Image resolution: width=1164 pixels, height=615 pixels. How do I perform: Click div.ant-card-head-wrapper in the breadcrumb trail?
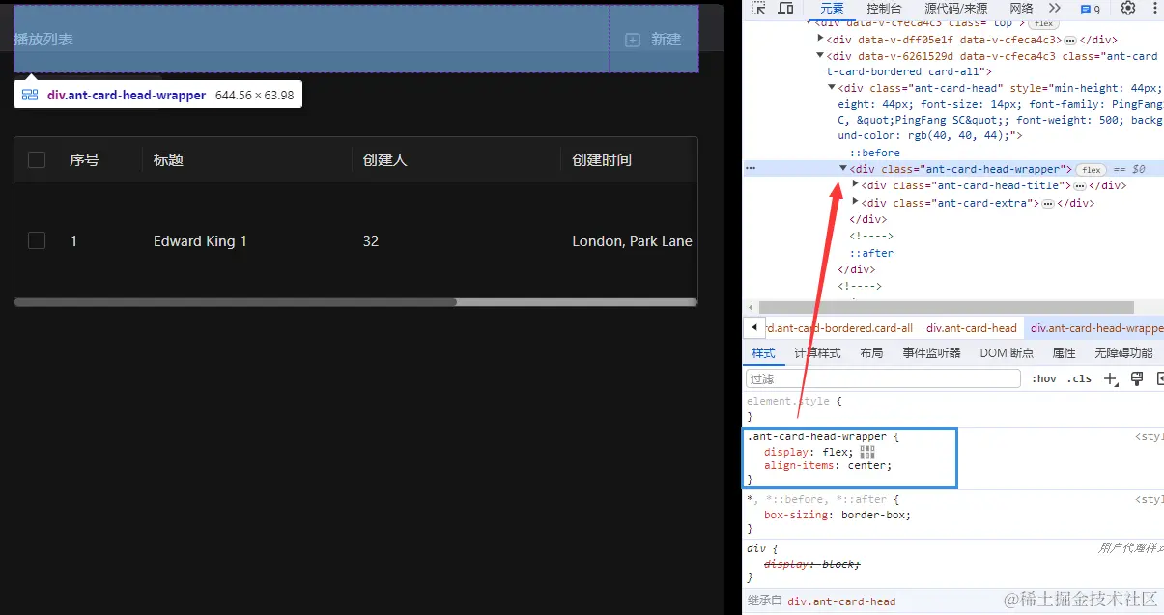(x=1096, y=328)
